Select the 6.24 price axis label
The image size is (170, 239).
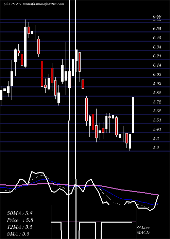pos(157,56)
